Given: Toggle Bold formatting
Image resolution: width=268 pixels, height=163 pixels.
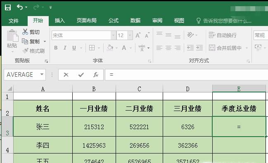Looking at the screenshot, I should tap(56, 48).
